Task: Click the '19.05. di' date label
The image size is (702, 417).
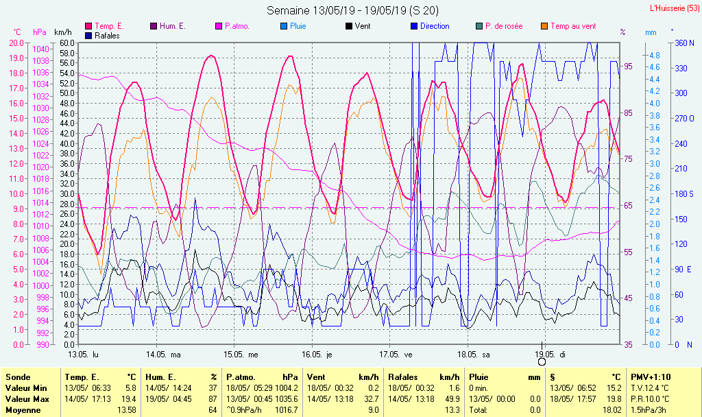Action: point(550,355)
